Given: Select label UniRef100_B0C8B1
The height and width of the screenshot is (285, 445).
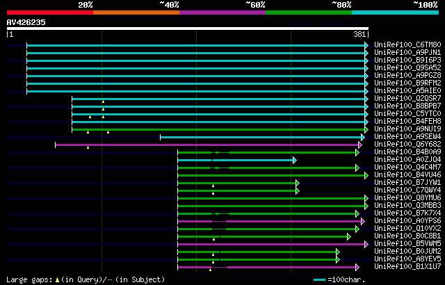Looking at the screenshot, I should [x=407, y=236].
